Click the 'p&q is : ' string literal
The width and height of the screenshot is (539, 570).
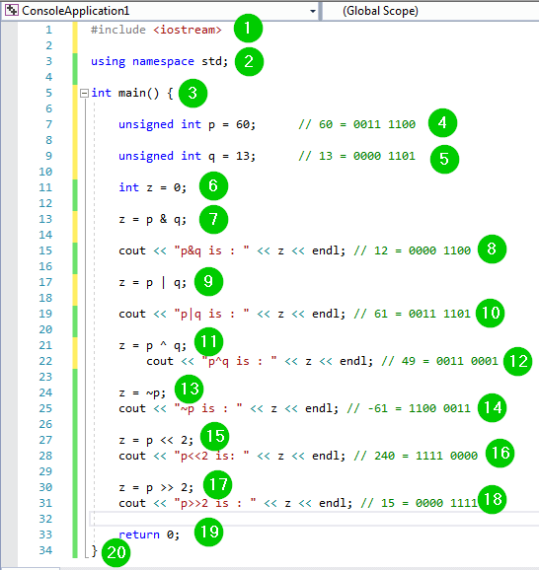(211, 250)
